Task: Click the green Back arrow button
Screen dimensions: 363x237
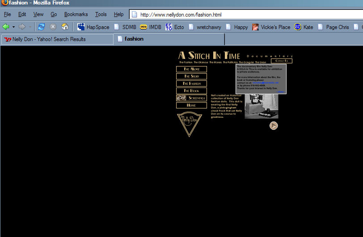Action: coord(6,27)
